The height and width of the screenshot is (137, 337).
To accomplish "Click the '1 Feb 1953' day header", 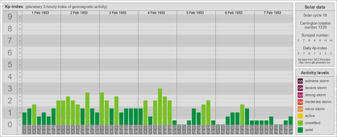I will coord(40,13).
